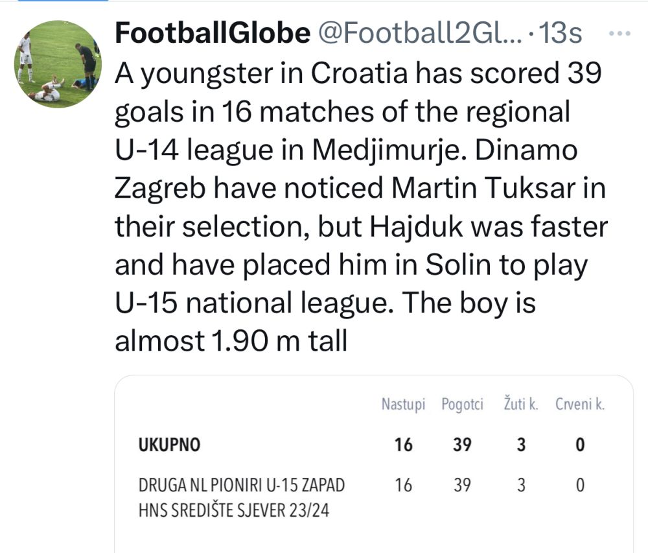Click the bold 16 appearances in UKUPNO row
Screen dimensions: 648x553
click(403, 445)
